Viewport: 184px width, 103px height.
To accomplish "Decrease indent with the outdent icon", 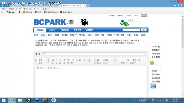I will tap(68, 63).
